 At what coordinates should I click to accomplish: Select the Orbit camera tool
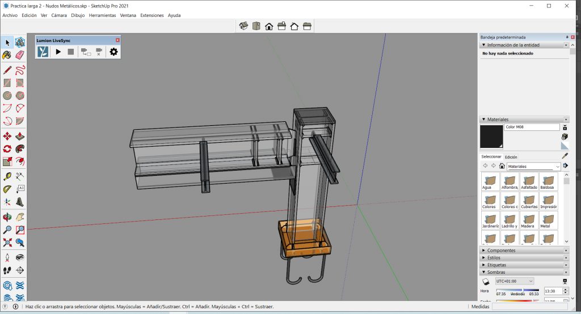[x=7, y=217]
